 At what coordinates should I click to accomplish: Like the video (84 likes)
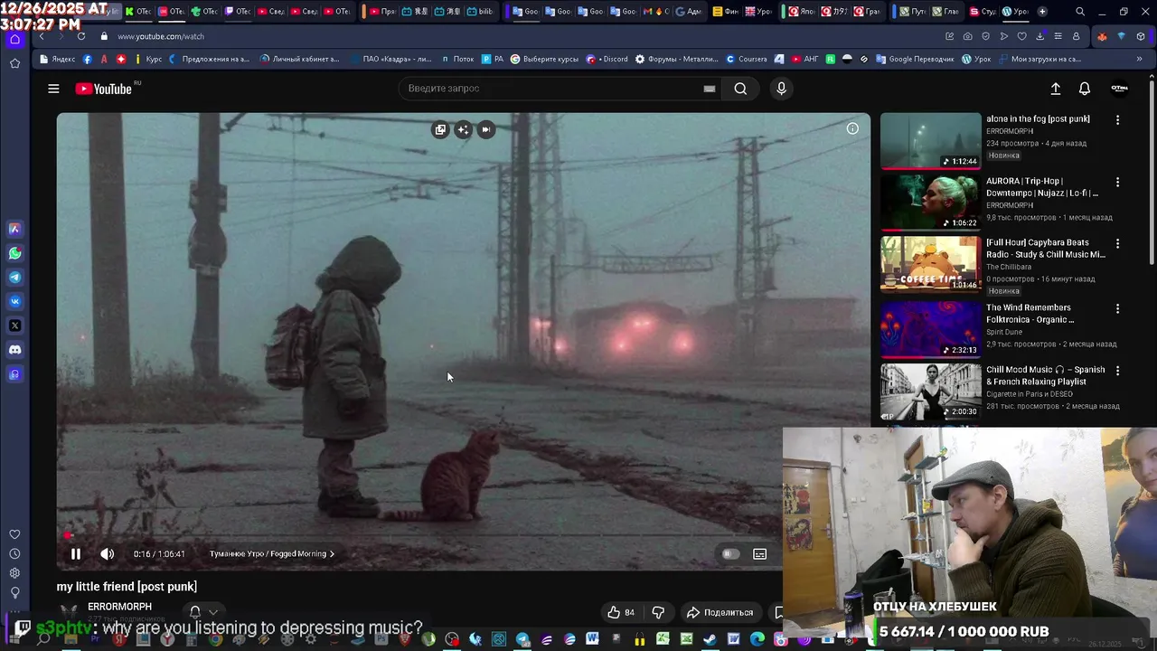(x=621, y=612)
